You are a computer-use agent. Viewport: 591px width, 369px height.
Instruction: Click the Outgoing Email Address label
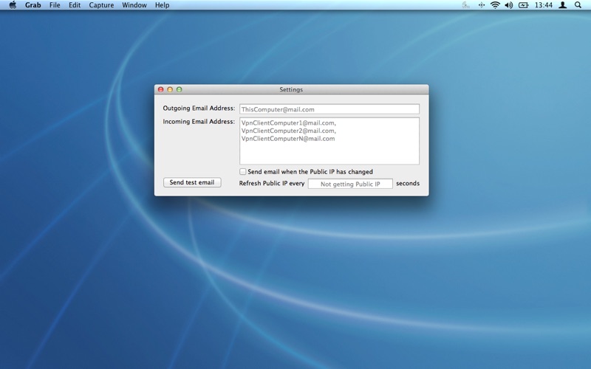click(199, 108)
